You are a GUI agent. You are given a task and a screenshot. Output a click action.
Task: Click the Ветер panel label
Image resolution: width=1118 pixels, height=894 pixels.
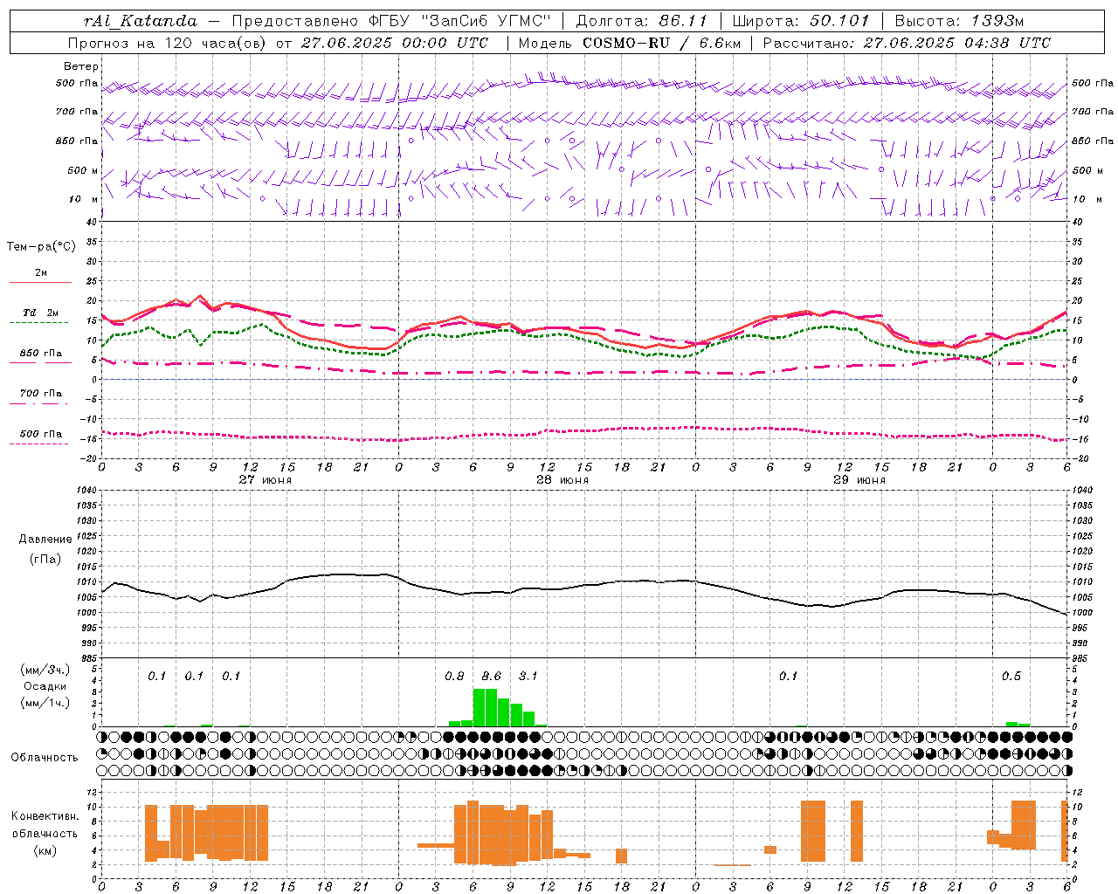click(x=81, y=66)
